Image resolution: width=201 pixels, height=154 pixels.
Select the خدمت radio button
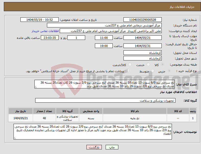tap(148, 65)
